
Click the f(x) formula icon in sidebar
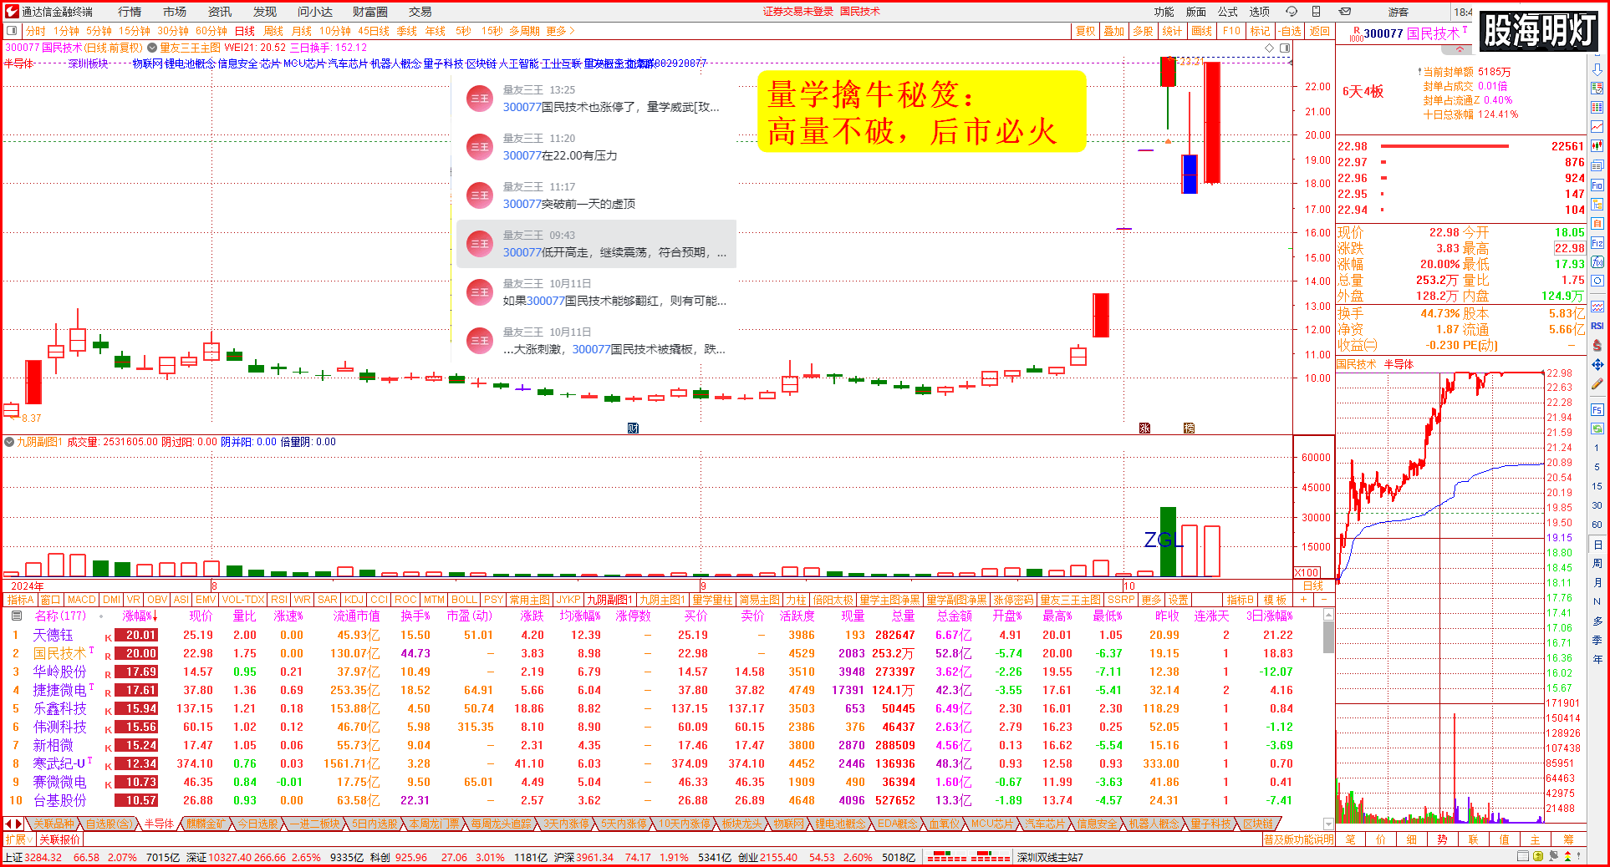[1597, 262]
